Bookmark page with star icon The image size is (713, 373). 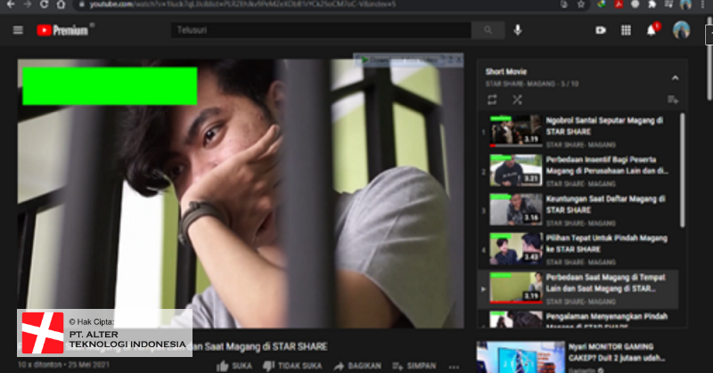[x=581, y=4]
